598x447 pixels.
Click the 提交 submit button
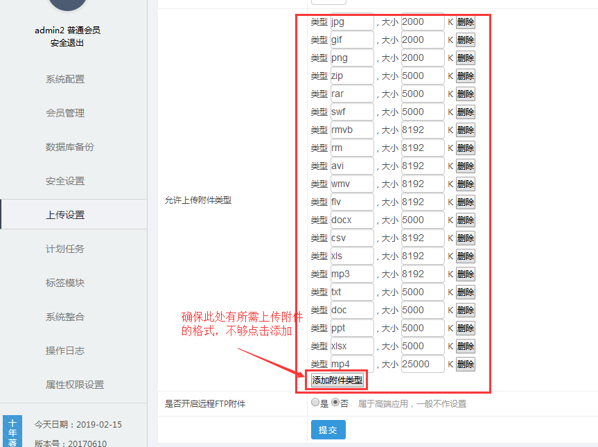(328, 430)
